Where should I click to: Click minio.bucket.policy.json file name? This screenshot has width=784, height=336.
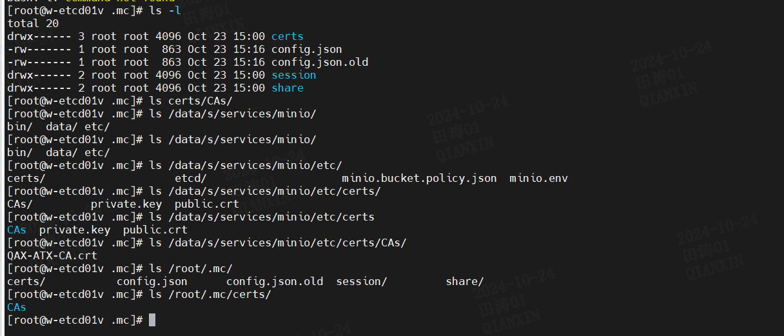coord(420,178)
